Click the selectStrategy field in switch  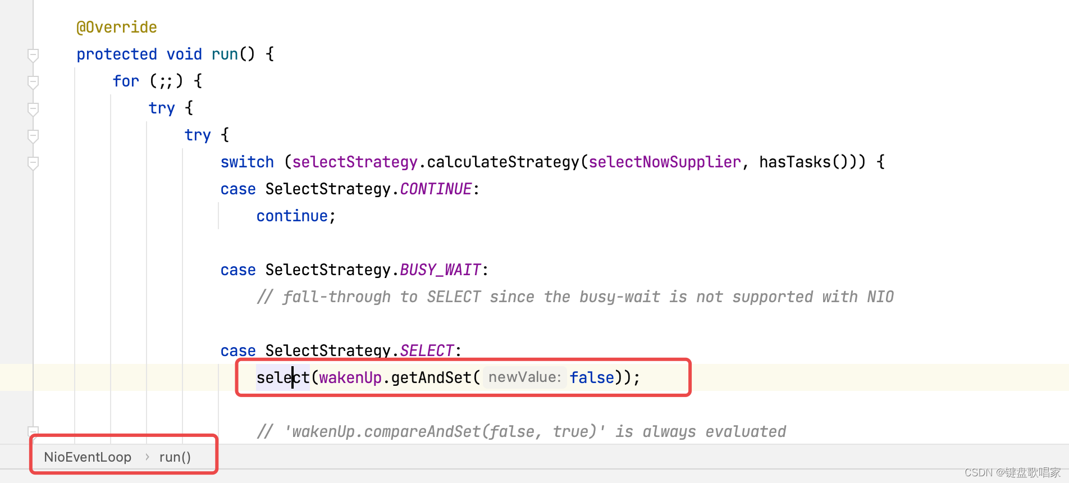pyautogui.click(x=355, y=162)
